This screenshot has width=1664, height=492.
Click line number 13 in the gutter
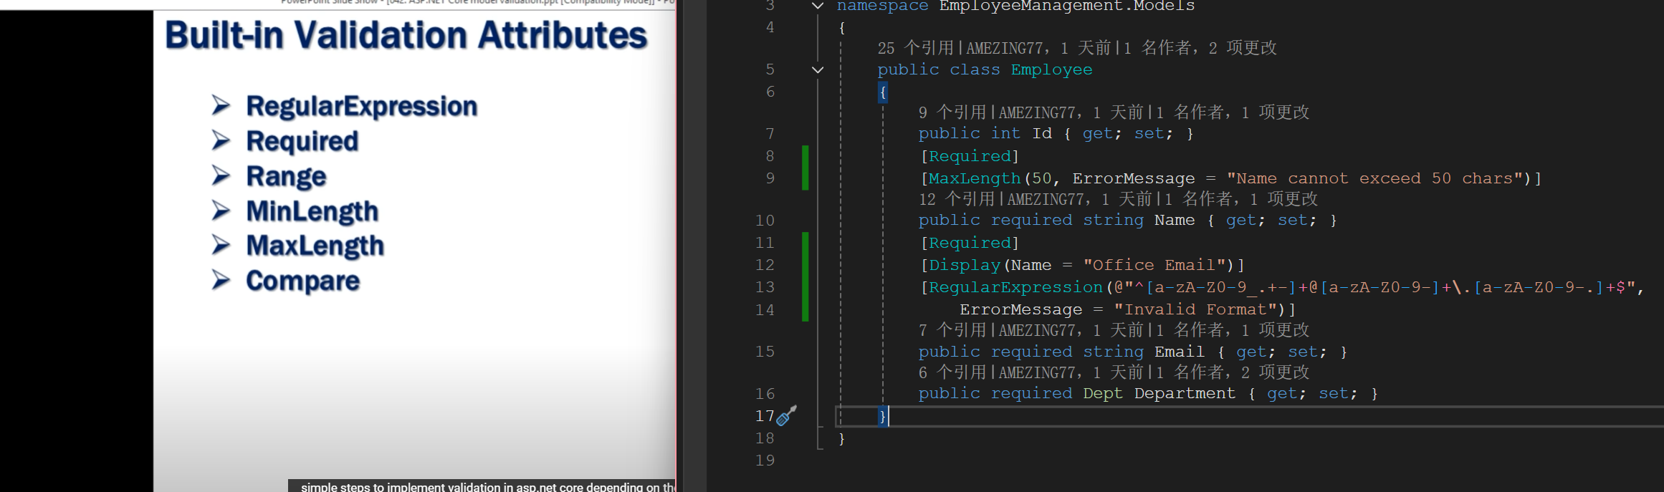[765, 287]
